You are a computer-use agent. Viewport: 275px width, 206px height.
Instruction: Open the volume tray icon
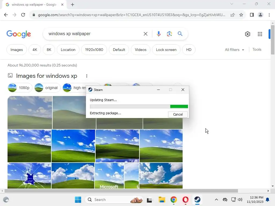tap(240, 200)
